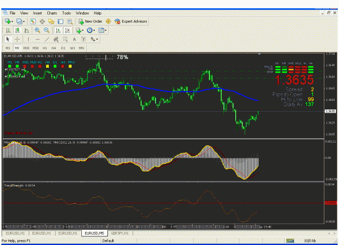Open the Navigator panel
The width and height of the screenshot is (339, 245).
pyautogui.click(x=51, y=21)
